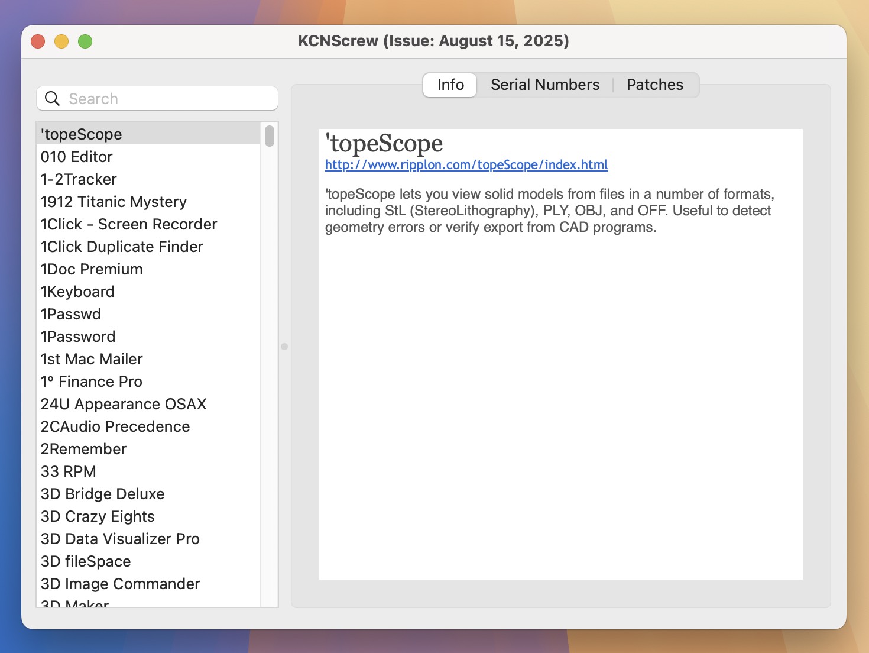The height and width of the screenshot is (653, 869).
Task: Click the 3D Data Visualizer Pro entry
Action: [120, 539]
